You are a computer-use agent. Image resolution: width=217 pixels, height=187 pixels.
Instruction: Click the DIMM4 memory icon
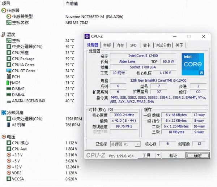9,95
